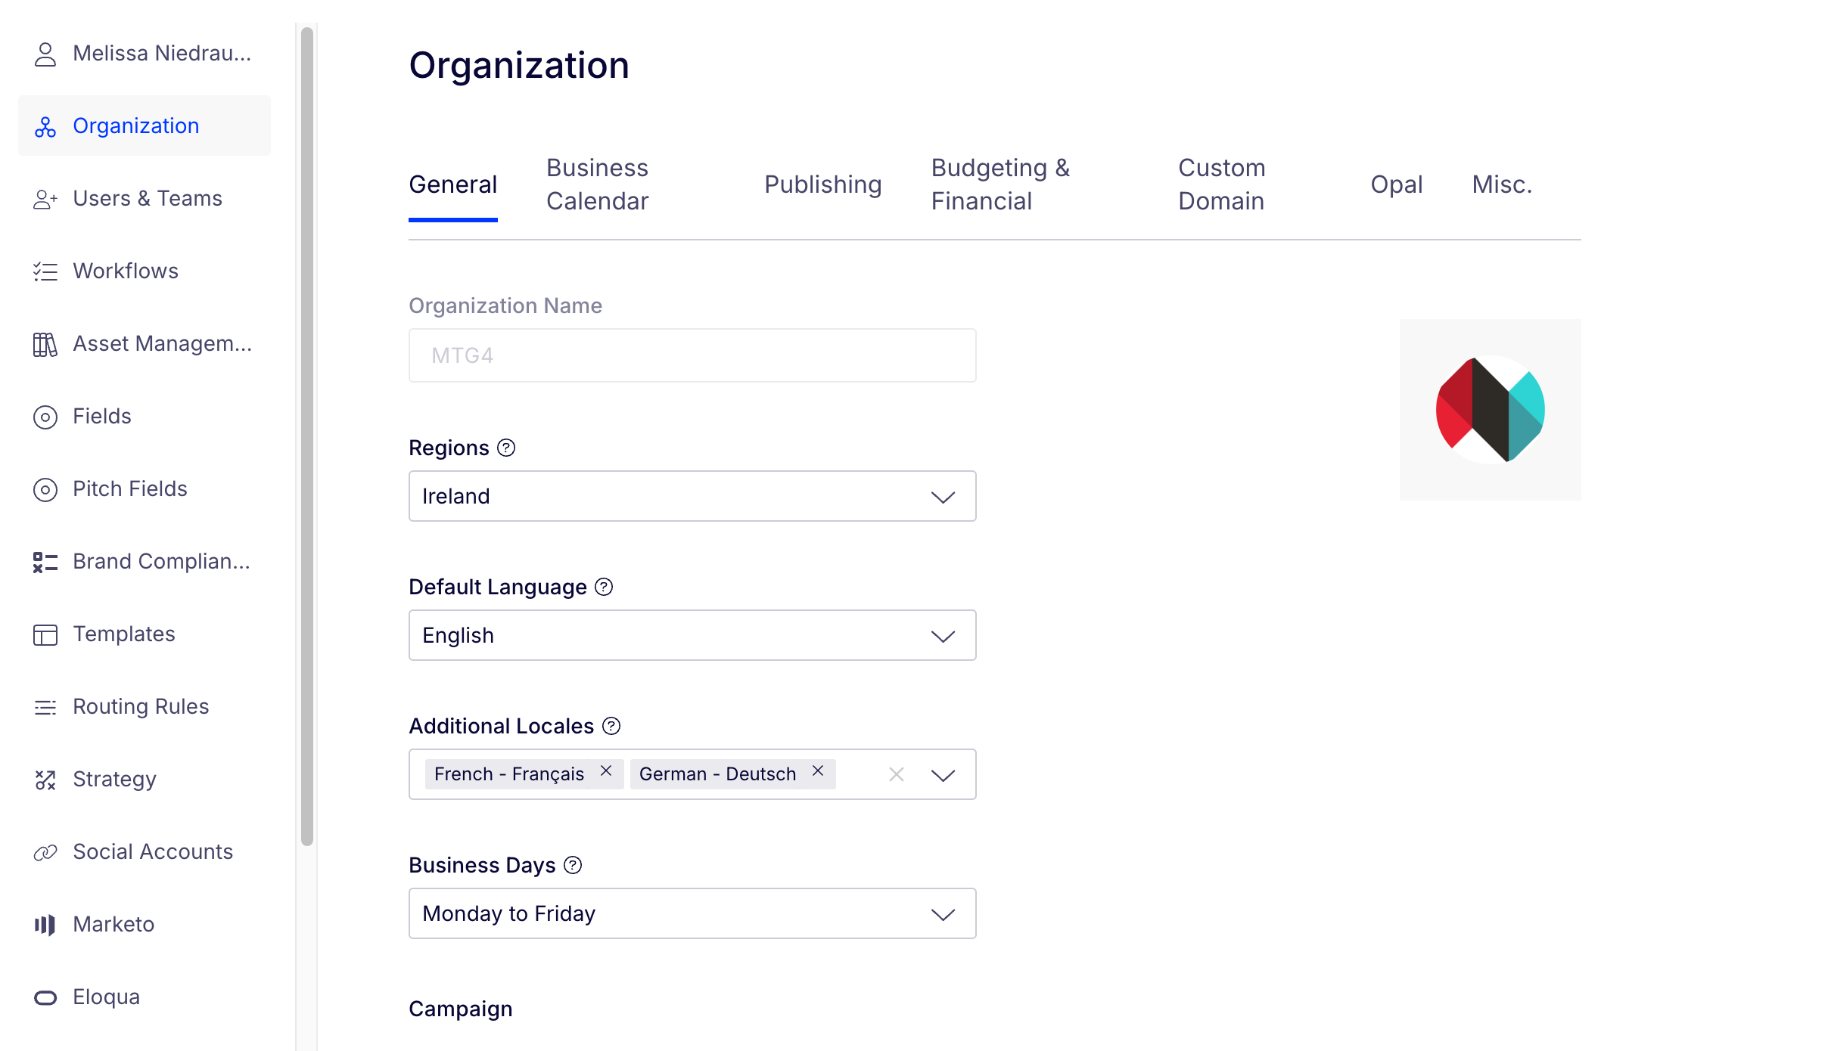1831x1051 pixels.
Task: Click the Default Language help icon
Action: click(x=604, y=587)
